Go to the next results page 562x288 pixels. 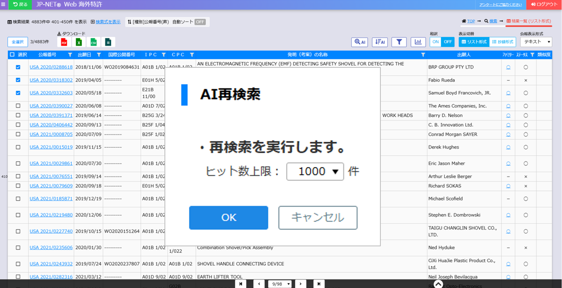tap(301, 284)
